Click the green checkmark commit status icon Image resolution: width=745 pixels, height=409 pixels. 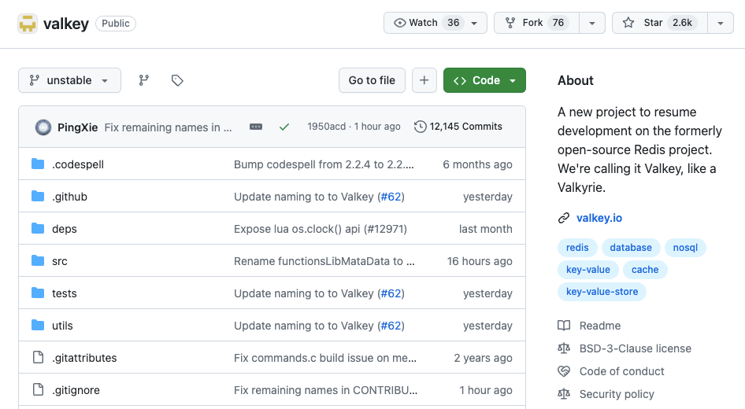(284, 127)
